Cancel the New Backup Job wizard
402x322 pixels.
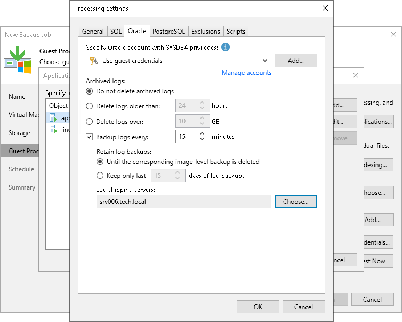tap(372, 300)
